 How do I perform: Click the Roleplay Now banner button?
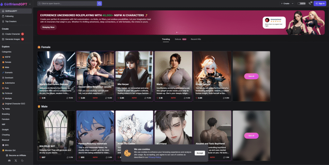49,27
